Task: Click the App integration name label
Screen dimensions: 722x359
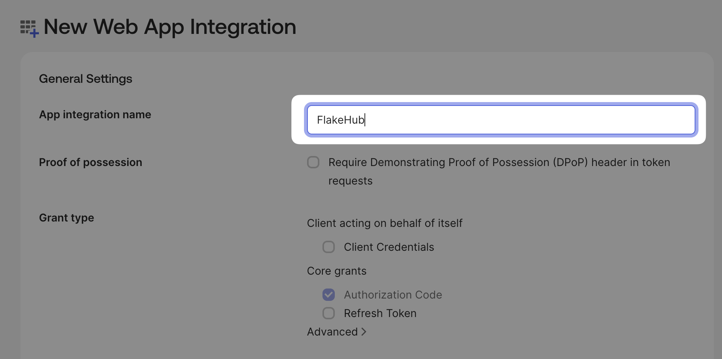Action: 95,114
